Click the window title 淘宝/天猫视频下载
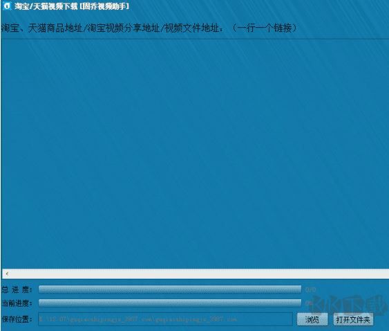 pos(72,6)
